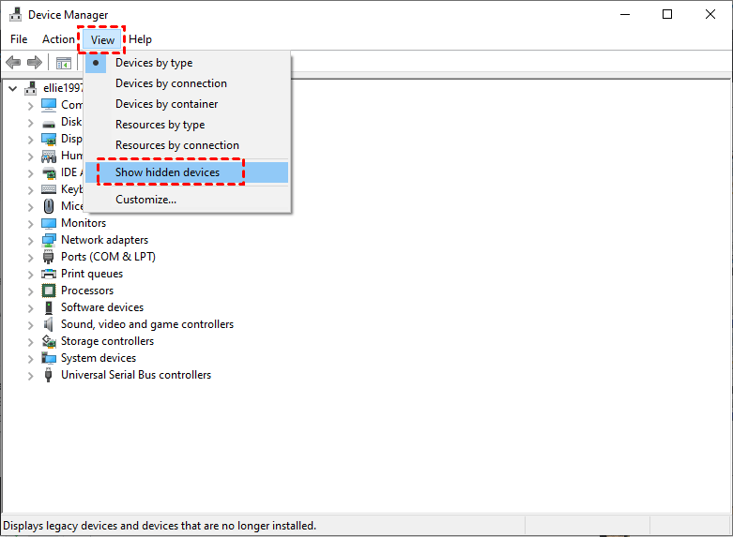Expand the Ports (COM & LPT) category
The image size is (733, 537).
(x=31, y=258)
